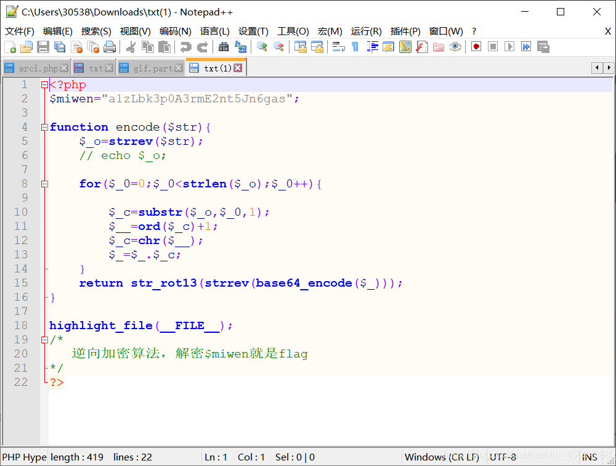This screenshot has width=616, height=466.
Task: Open the 搜索(S) menu
Action: click(96, 31)
